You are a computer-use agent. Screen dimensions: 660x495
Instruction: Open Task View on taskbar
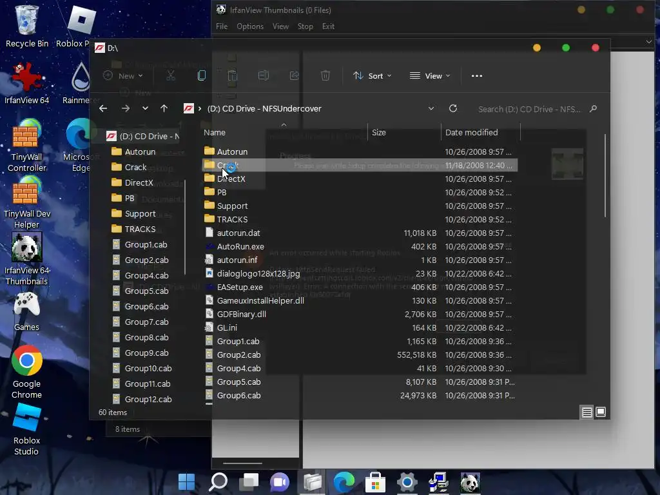[249, 482]
